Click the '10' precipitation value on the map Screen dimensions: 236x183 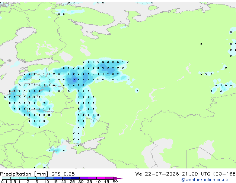tap(69, 80)
